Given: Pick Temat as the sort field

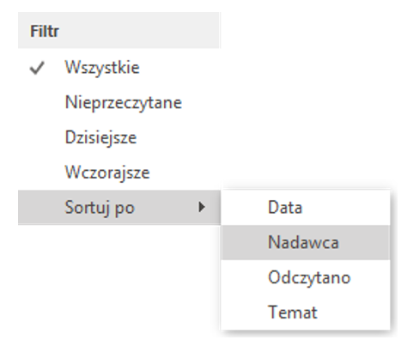Looking at the screenshot, I should [306, 313].
